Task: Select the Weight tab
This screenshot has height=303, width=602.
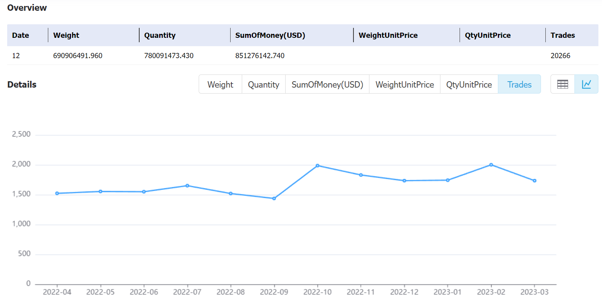Action: click(220, 84)
